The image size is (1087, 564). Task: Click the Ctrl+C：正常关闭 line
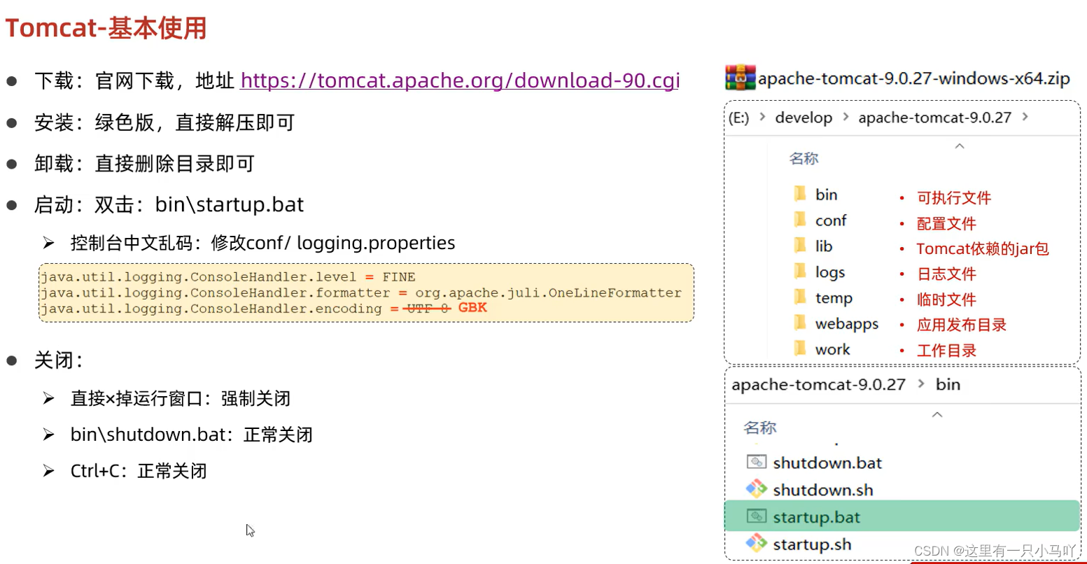[139, 471]
